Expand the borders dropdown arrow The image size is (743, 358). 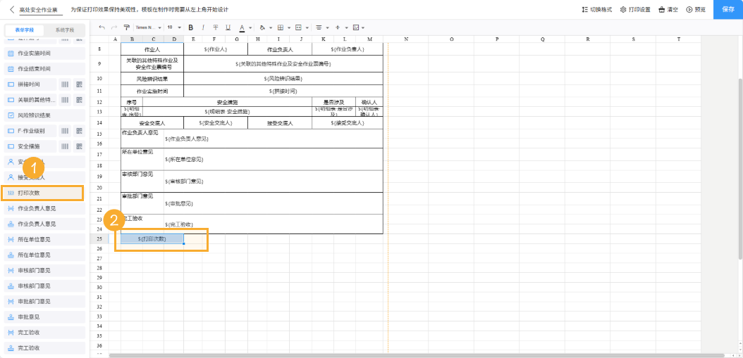[x=288, y=27]
